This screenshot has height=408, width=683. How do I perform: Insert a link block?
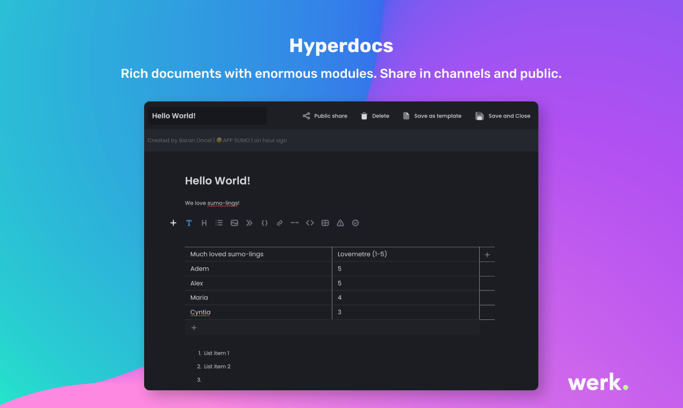coord(279,223)
